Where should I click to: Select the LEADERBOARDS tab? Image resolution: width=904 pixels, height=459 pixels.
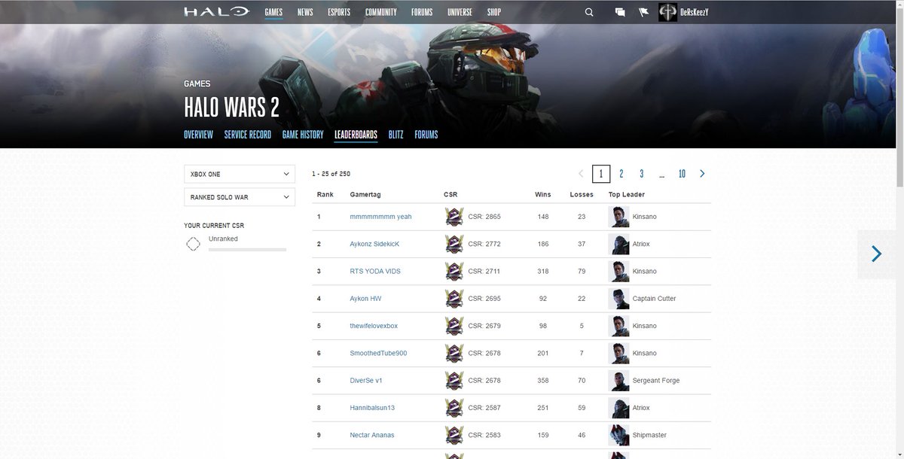(x=356, y=135)
